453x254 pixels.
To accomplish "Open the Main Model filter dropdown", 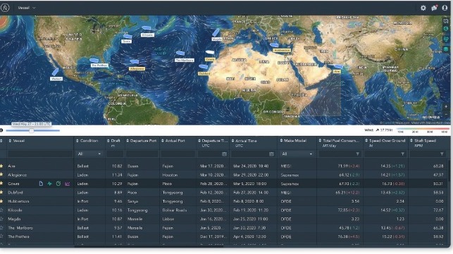I will coord(297,154).
